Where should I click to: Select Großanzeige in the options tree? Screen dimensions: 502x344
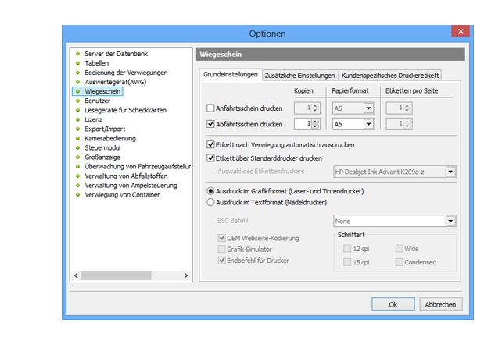(x=104, y=157)
